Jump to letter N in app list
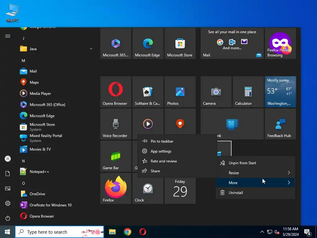The height and width of the screenshot is (238, 317). click(x=23, y=161)
